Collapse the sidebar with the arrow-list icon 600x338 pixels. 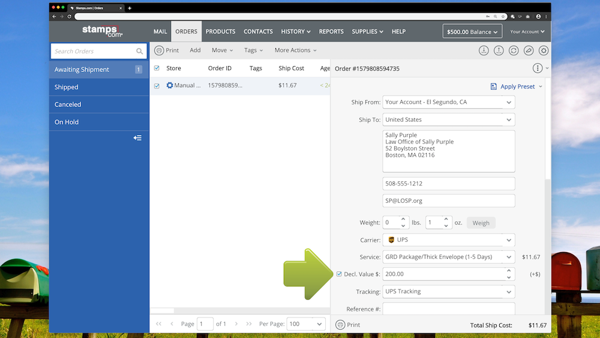[137, 138]
